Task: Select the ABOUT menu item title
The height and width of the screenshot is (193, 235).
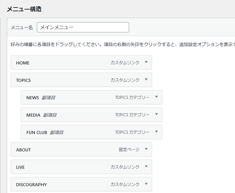Action: click(24, 150)
